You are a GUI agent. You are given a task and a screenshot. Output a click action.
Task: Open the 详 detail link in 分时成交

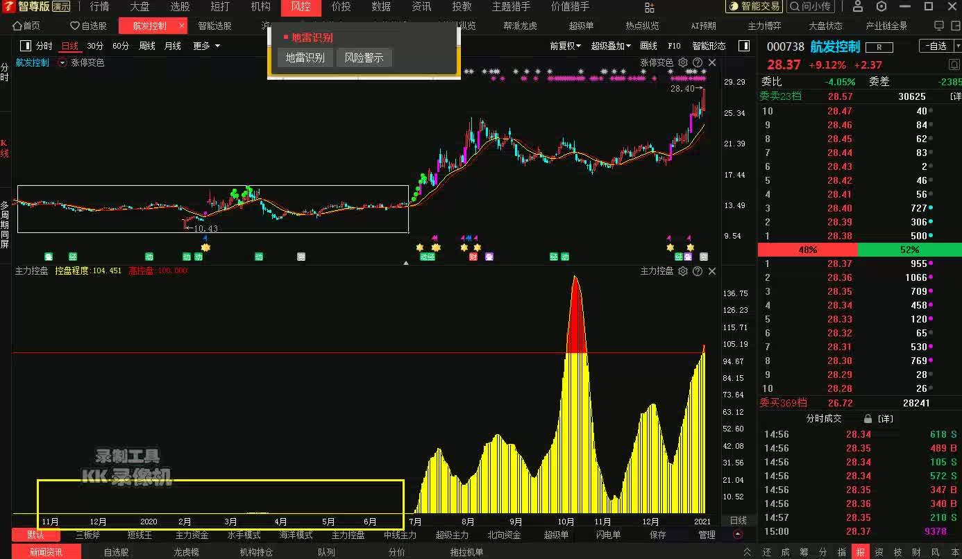(x=886, y=419)
